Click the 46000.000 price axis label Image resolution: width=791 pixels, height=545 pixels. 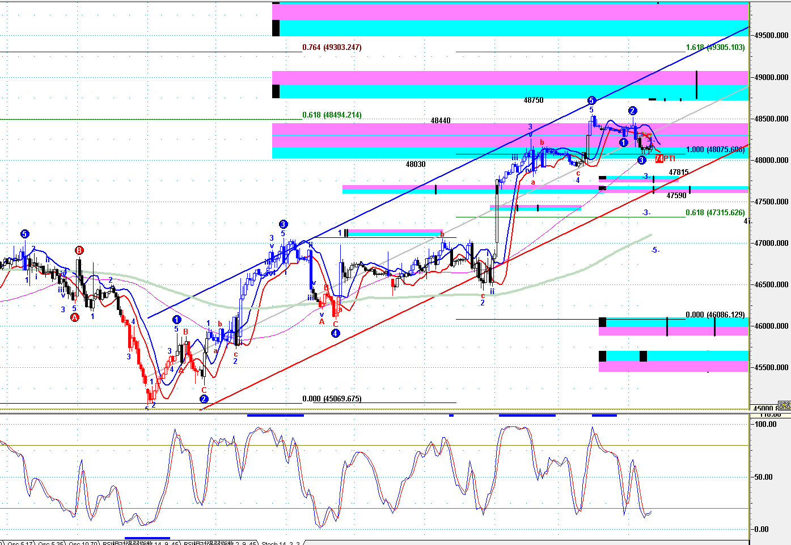[x=772, y=326]
